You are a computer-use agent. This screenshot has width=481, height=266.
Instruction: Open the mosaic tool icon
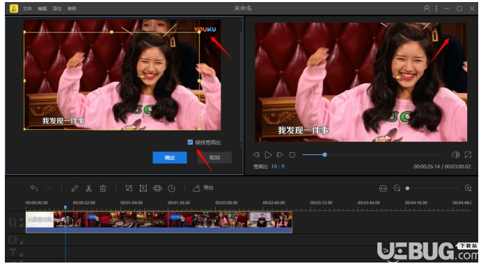click(x=158, y=188)
